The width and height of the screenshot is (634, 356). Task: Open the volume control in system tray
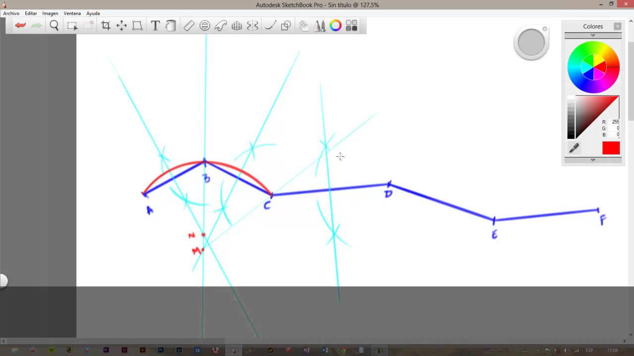(x=566, y=351)
